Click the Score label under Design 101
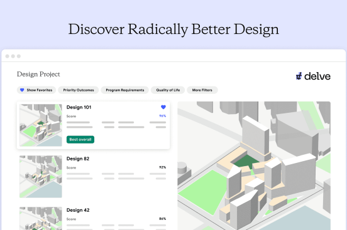 pyautogui.click(x=71, y=117)
